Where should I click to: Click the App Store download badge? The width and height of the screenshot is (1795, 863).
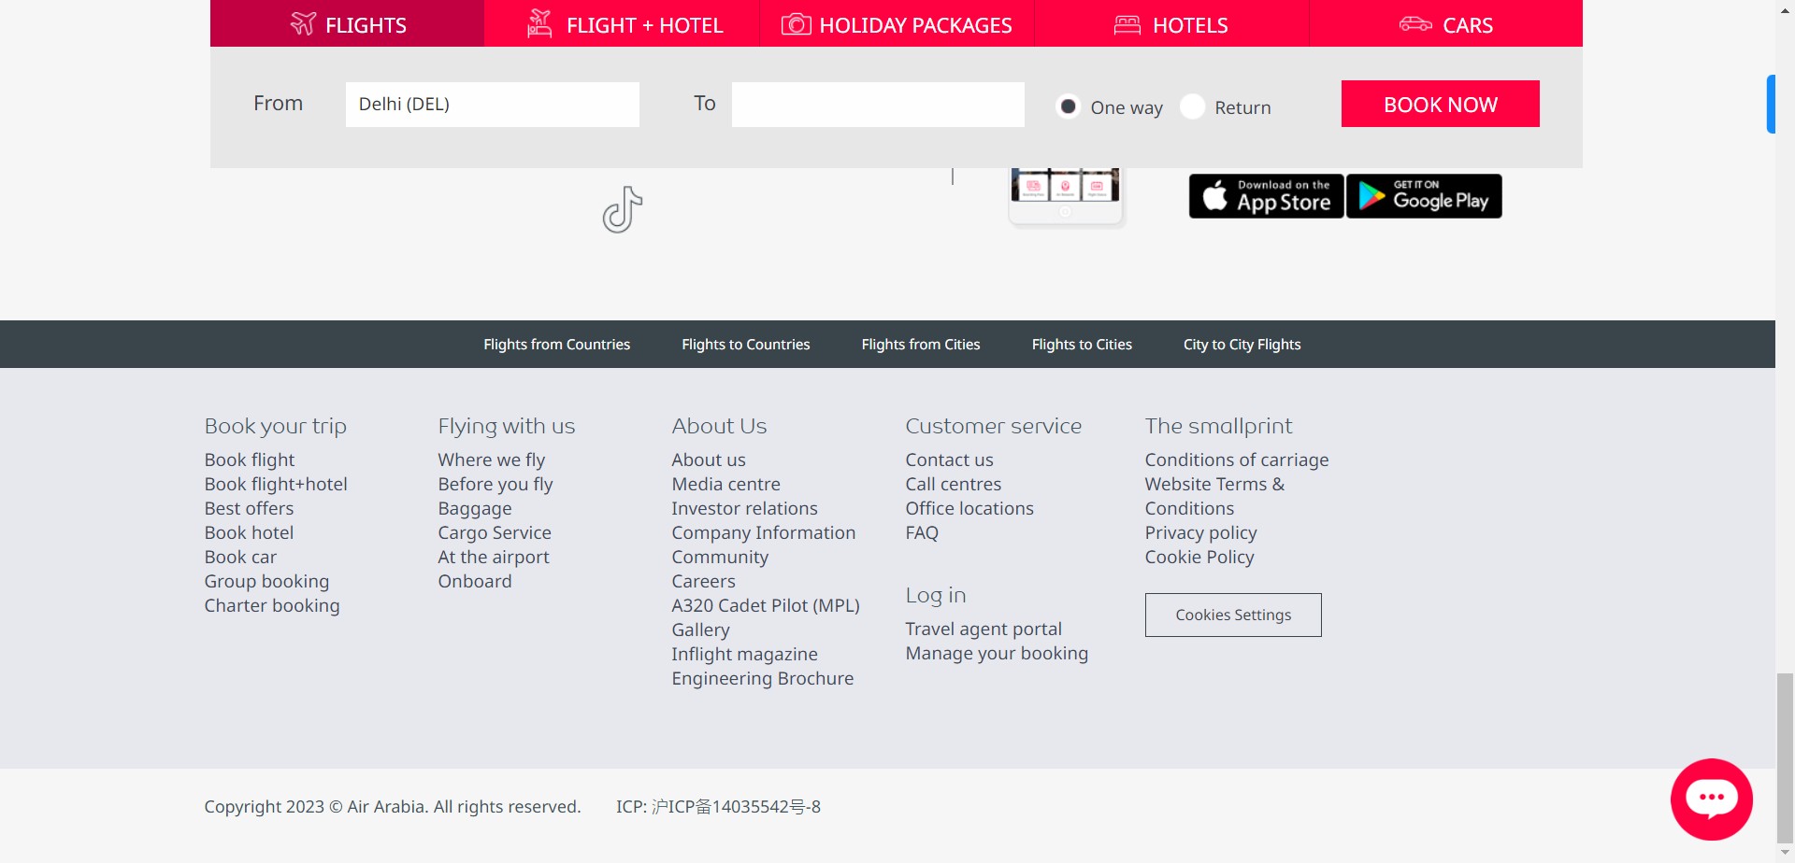[1266, 196]
